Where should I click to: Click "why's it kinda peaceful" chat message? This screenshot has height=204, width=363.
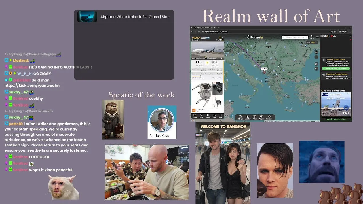coord(51,170)
